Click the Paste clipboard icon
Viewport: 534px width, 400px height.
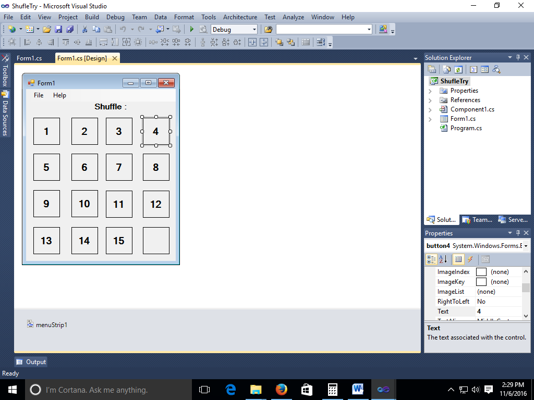(107, 30)
